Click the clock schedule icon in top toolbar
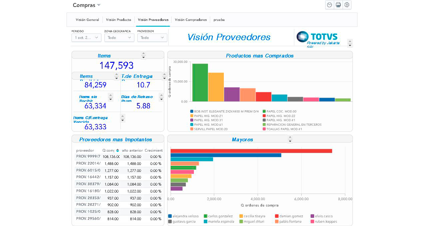424x226 pixels. (330, 5)
